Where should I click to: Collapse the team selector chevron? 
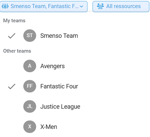[81, 6]
